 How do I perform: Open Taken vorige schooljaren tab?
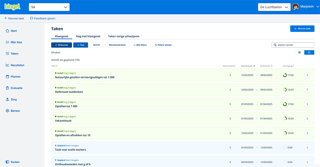click(123, 36)
